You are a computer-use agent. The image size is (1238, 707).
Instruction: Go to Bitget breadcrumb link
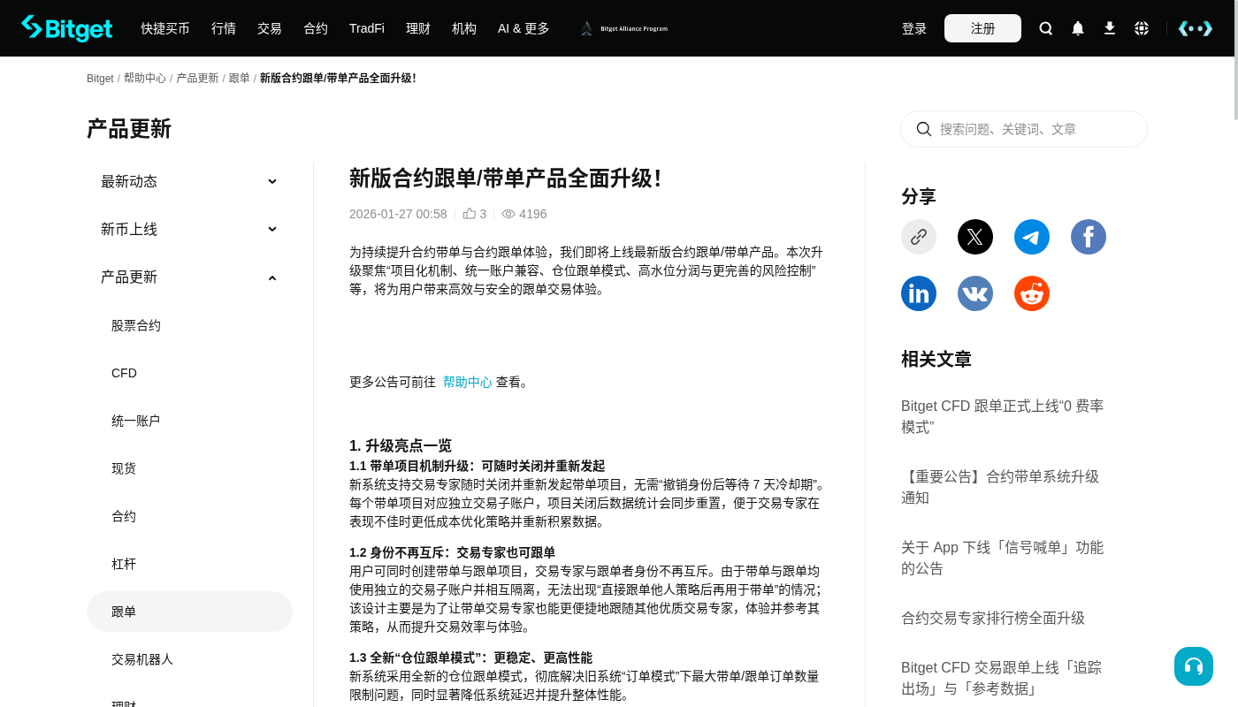pyautogui.click(x=100, y=78)
